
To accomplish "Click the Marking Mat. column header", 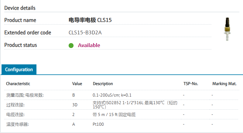I will (224, 84).
